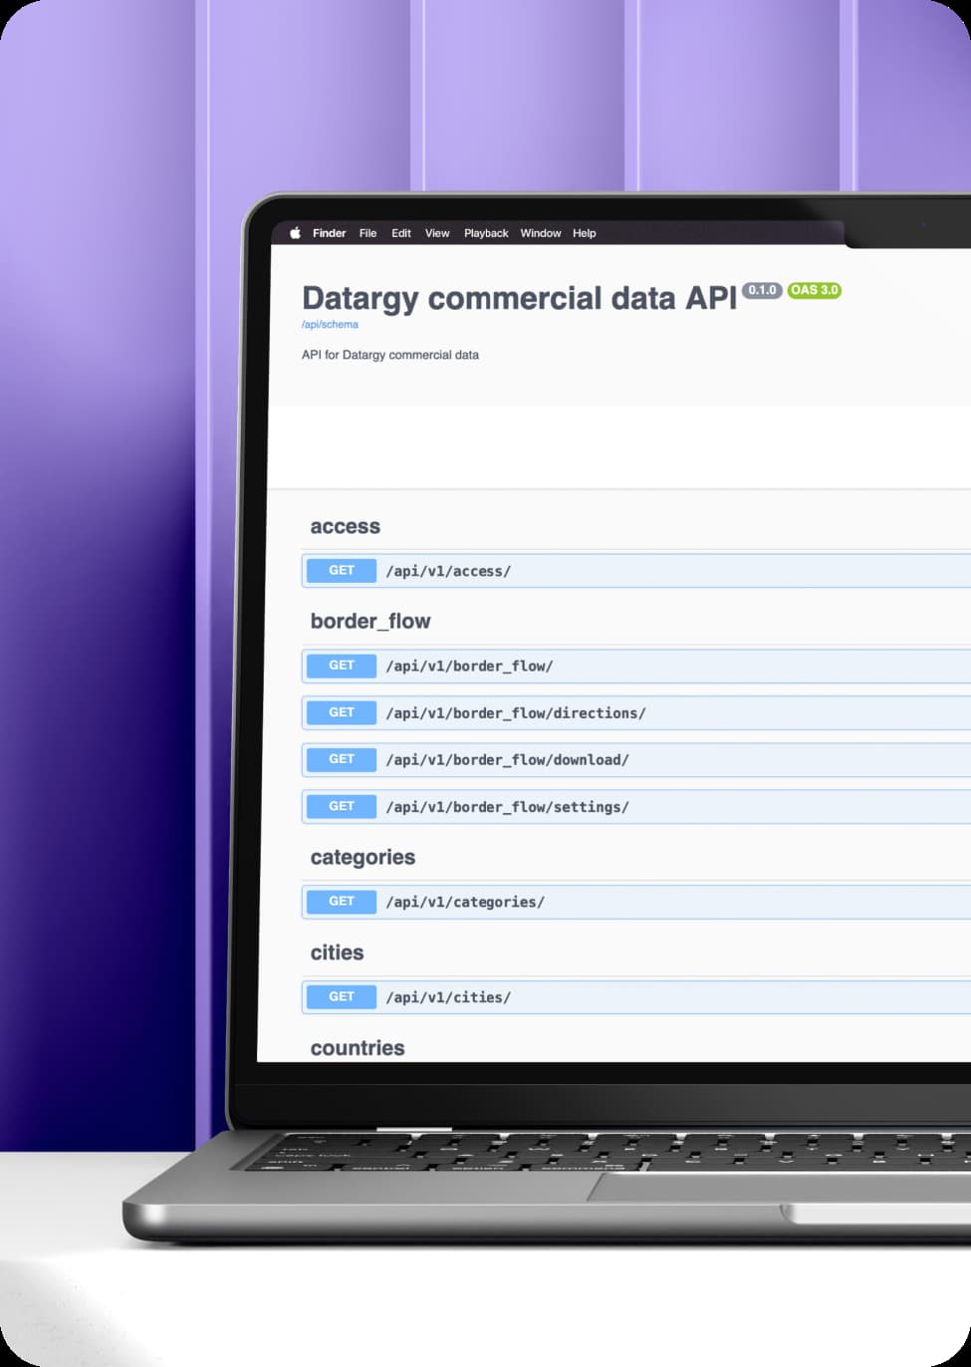Open the Apple menu
Screen dimensions: 971x1367
(x=294, y=232)
